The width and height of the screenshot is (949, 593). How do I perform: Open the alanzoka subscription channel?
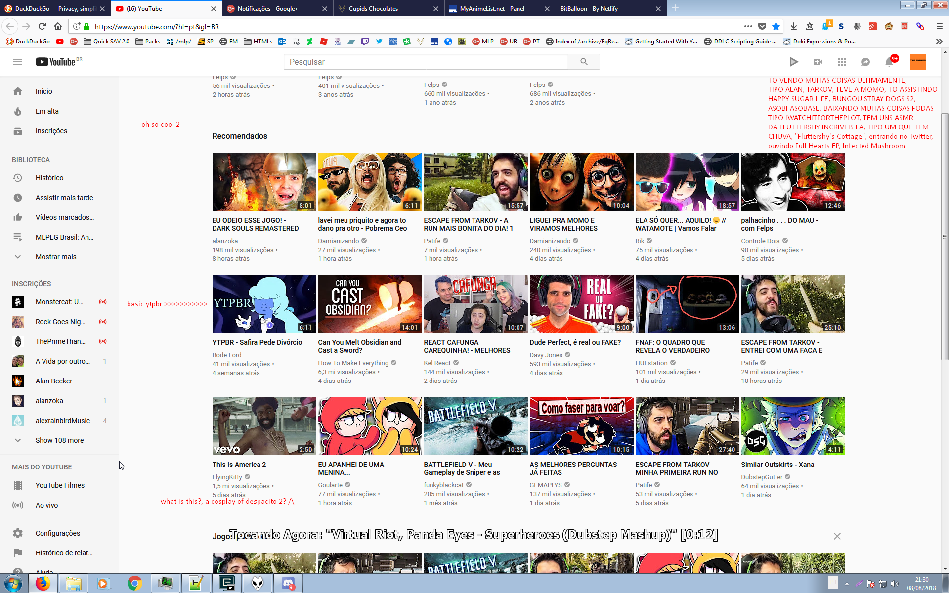(x=49, y=401)
